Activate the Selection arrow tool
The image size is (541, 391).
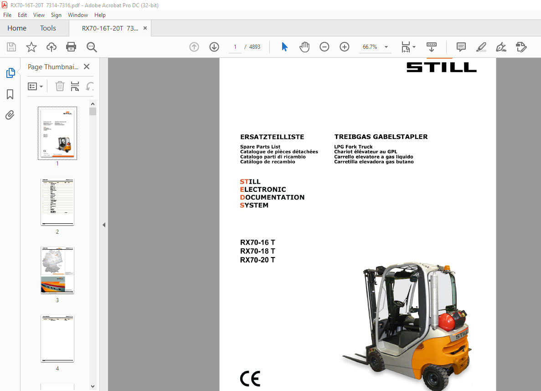coord(284,47)
